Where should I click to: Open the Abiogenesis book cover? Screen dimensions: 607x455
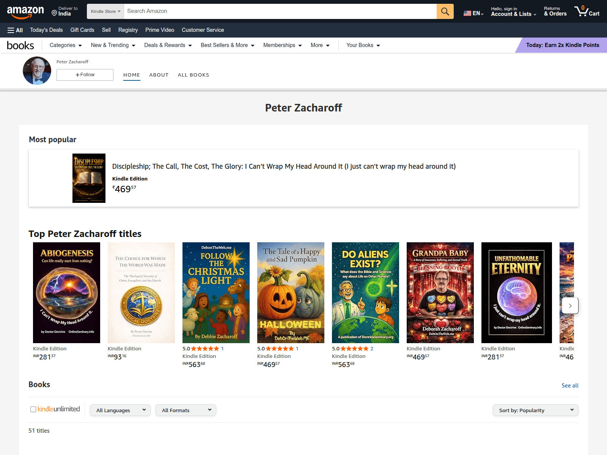click(x=66, y=293)
